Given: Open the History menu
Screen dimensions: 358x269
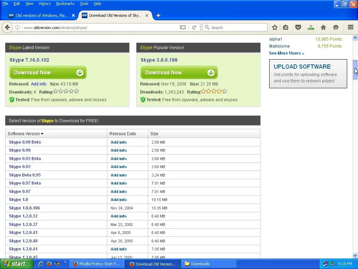Looking at the screenshot, I should pyautogui.click(x=45, y=4).
